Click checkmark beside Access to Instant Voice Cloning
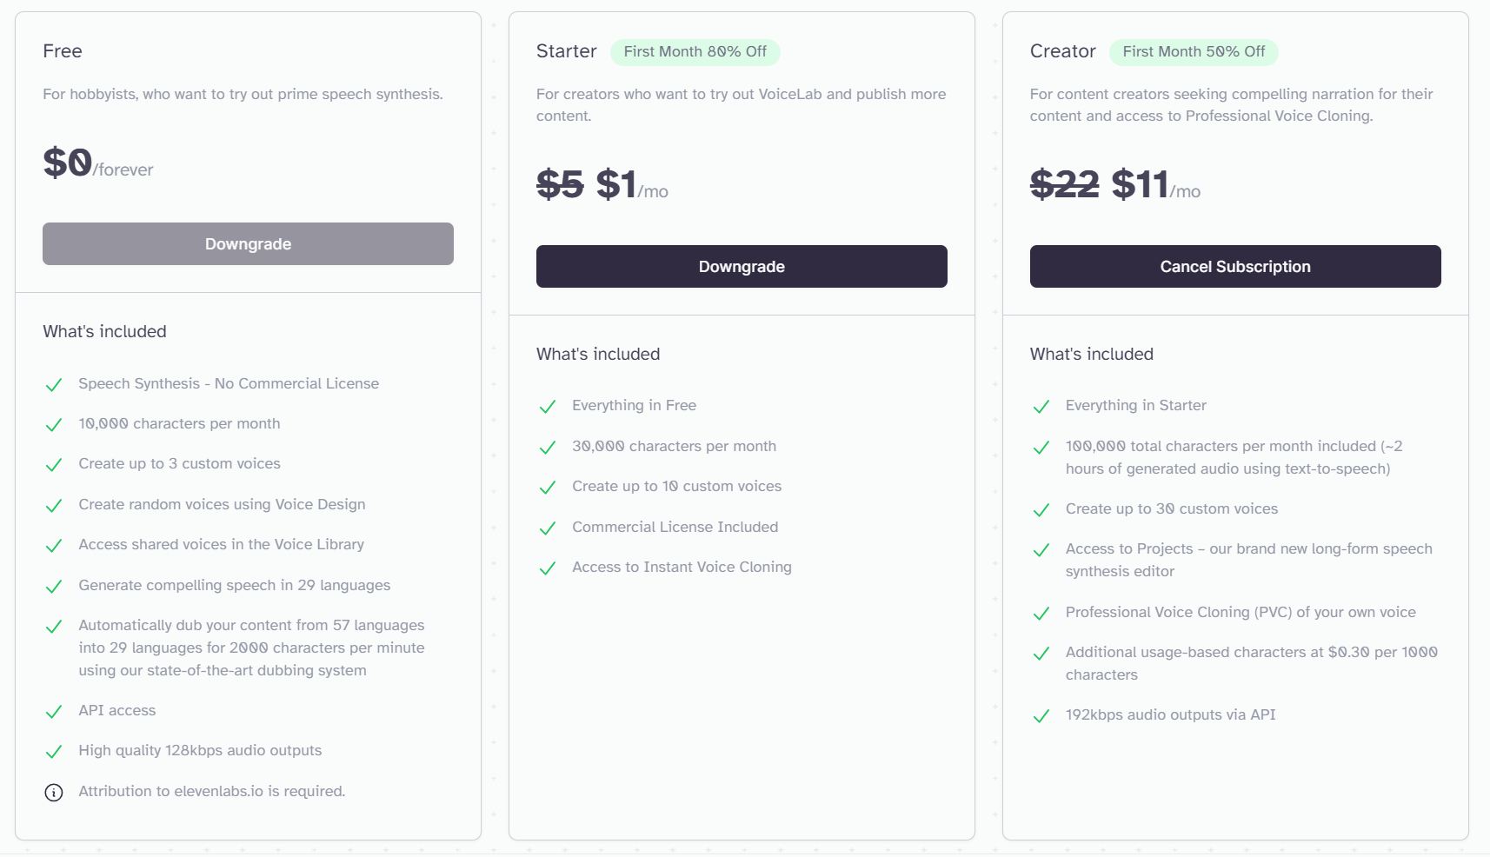The width and height of the screenshot is (1490, 857). click(548, 568)
